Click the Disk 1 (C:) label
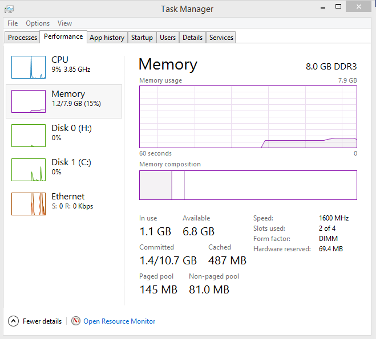The width and height of the screenshot is (376, 339). click(x=71, y=162)
